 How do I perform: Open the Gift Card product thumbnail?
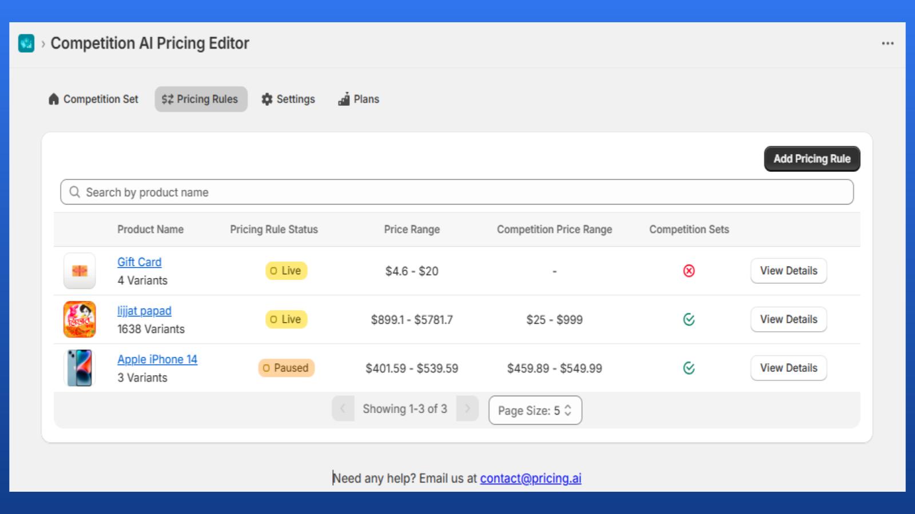click(79, 271)
